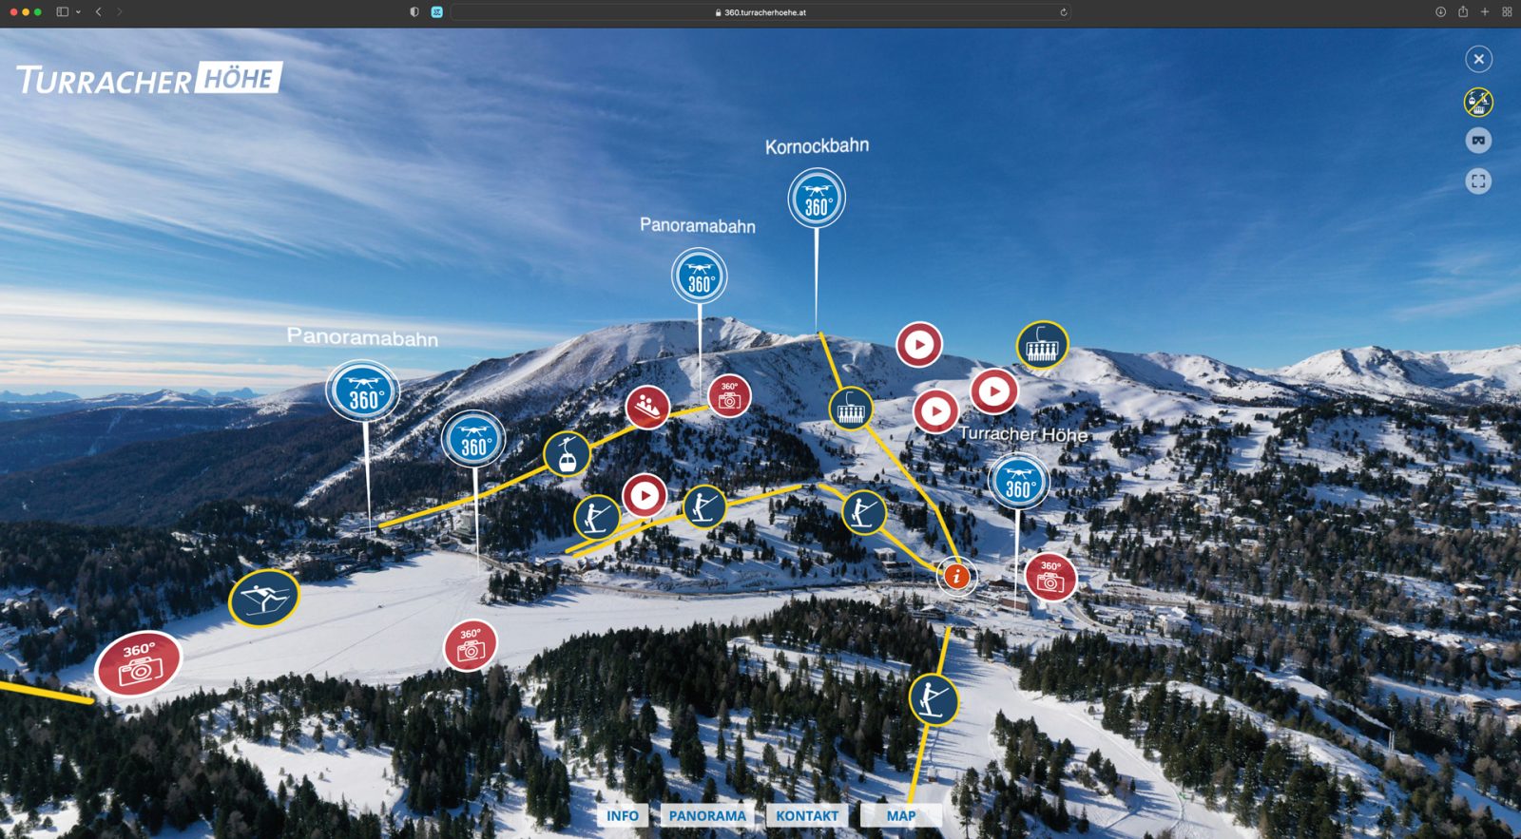
Task: Play the video left of the upper-right chairlift icon
Action: (x=919, y=345)
